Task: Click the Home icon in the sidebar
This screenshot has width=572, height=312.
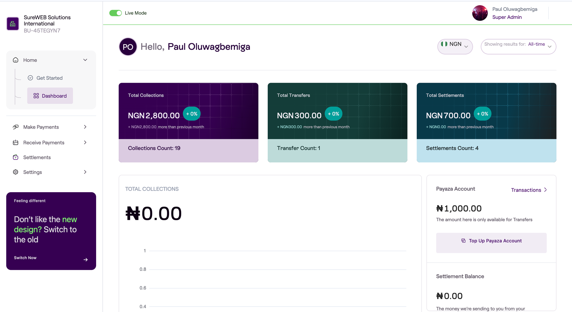Action: (16, 60)
